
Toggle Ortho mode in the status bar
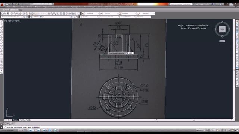click(28, 130)
